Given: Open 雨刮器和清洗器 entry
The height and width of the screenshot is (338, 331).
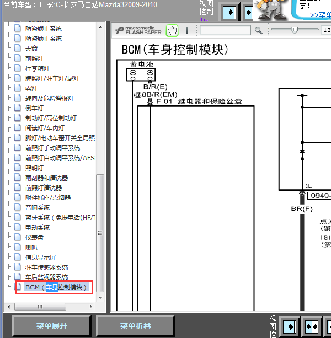Looking at the screenshot, I should coord(46,178).
